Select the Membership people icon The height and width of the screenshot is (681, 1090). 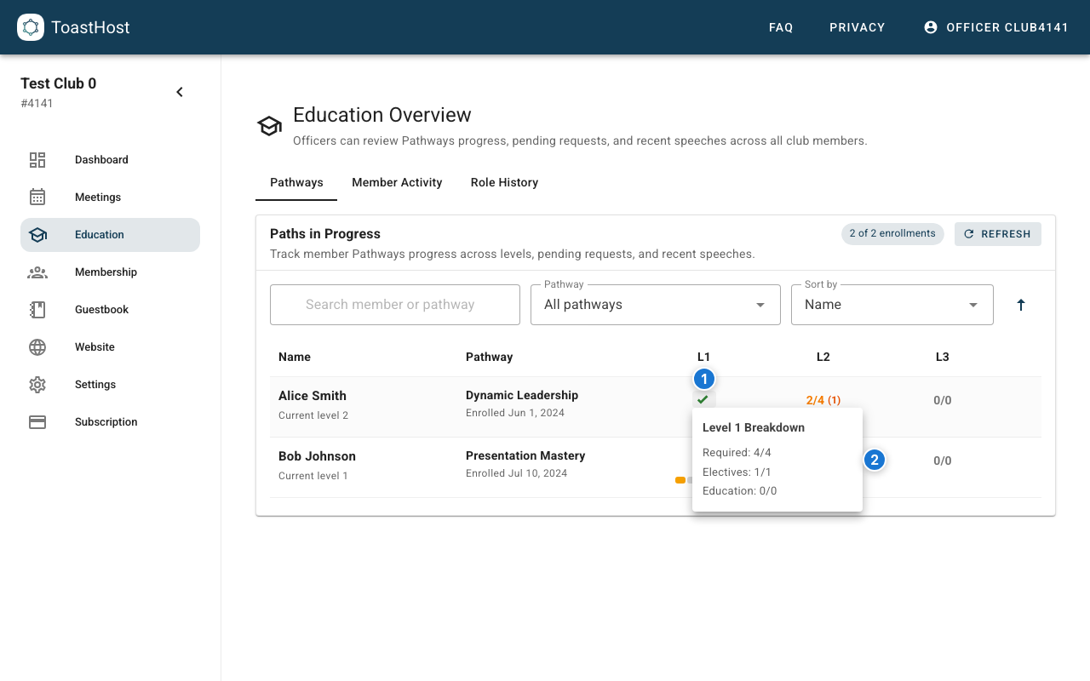(37, 272)
